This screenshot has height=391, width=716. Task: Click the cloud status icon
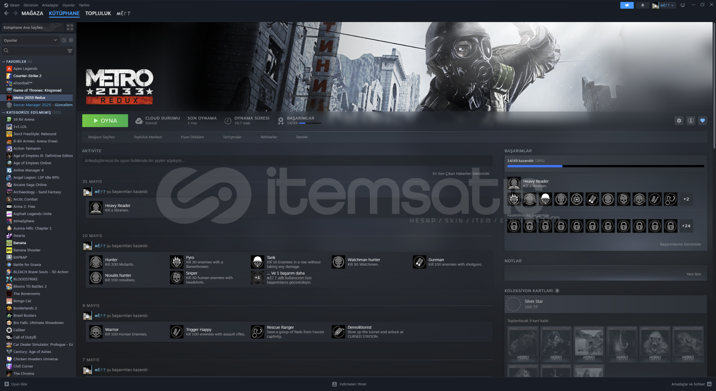(x=139, y=121)
